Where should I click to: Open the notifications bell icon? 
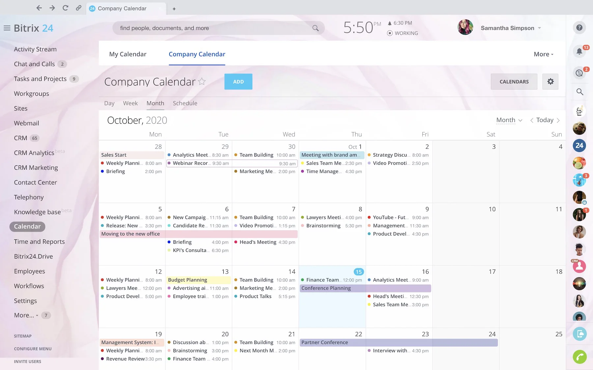(x=579, y=51)
